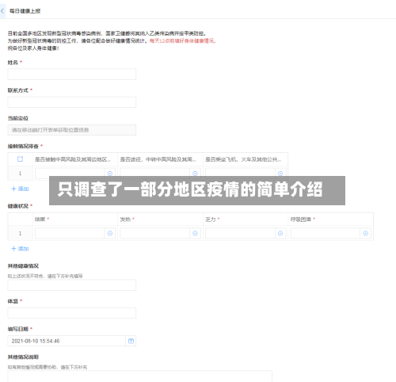The image size is (396, 382).
Task: Open the 是否接触中高风险及其周边地区 dropdown in row 1
Action: tap(110, 174)
